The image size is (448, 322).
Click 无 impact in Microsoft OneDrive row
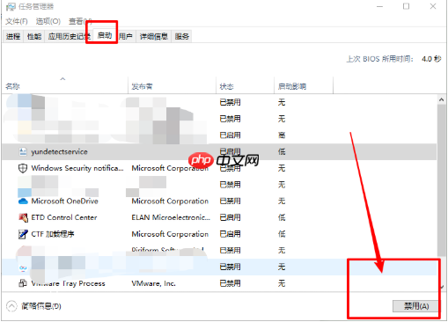click(282, 201)
